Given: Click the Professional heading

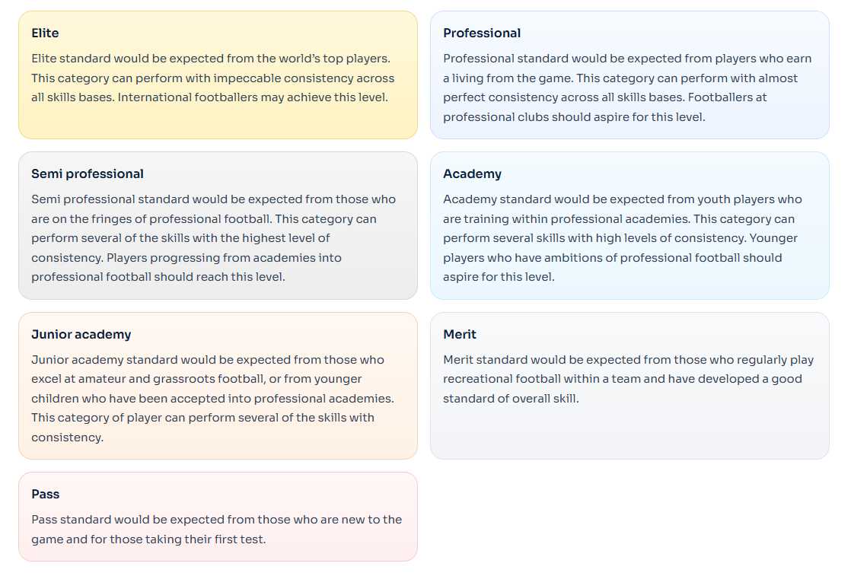Looking at the screenshot, I should click(481, 33).
